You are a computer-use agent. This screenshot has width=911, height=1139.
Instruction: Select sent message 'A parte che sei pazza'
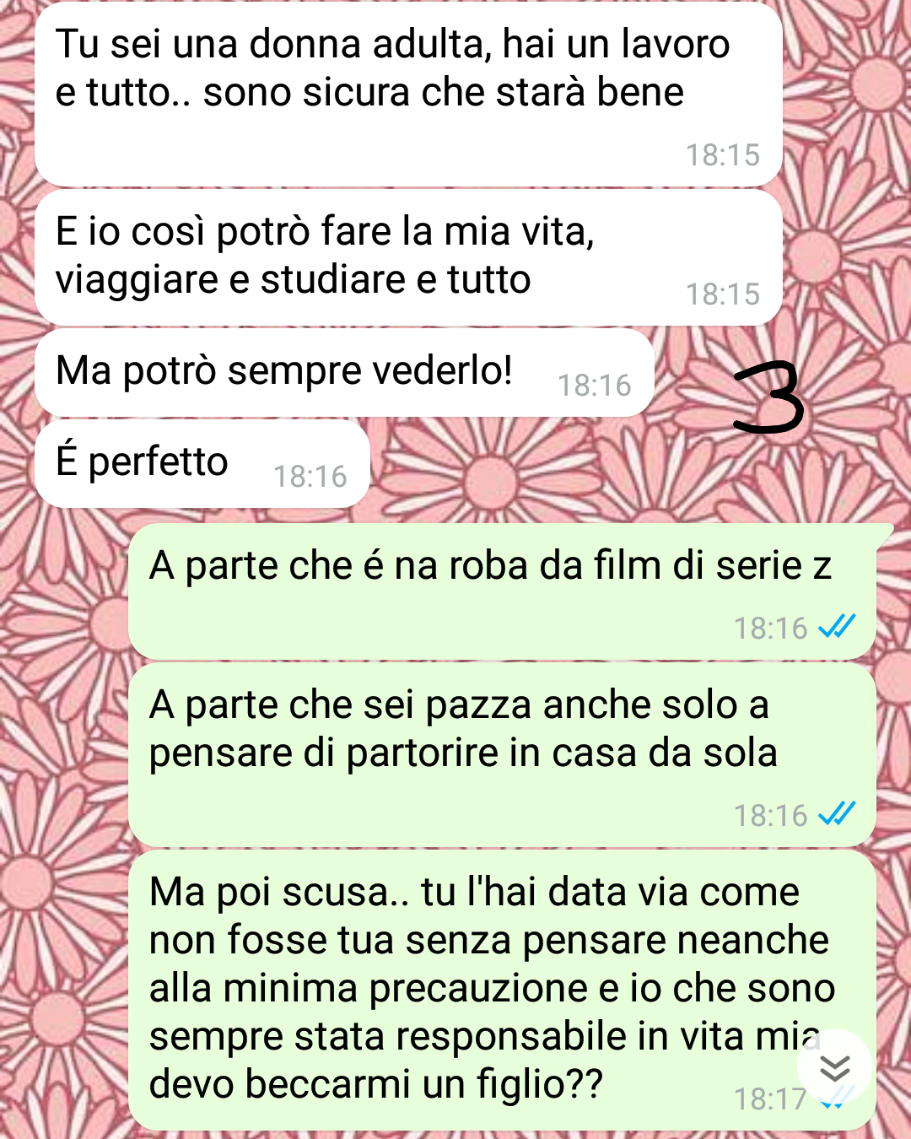pos(503,755)
